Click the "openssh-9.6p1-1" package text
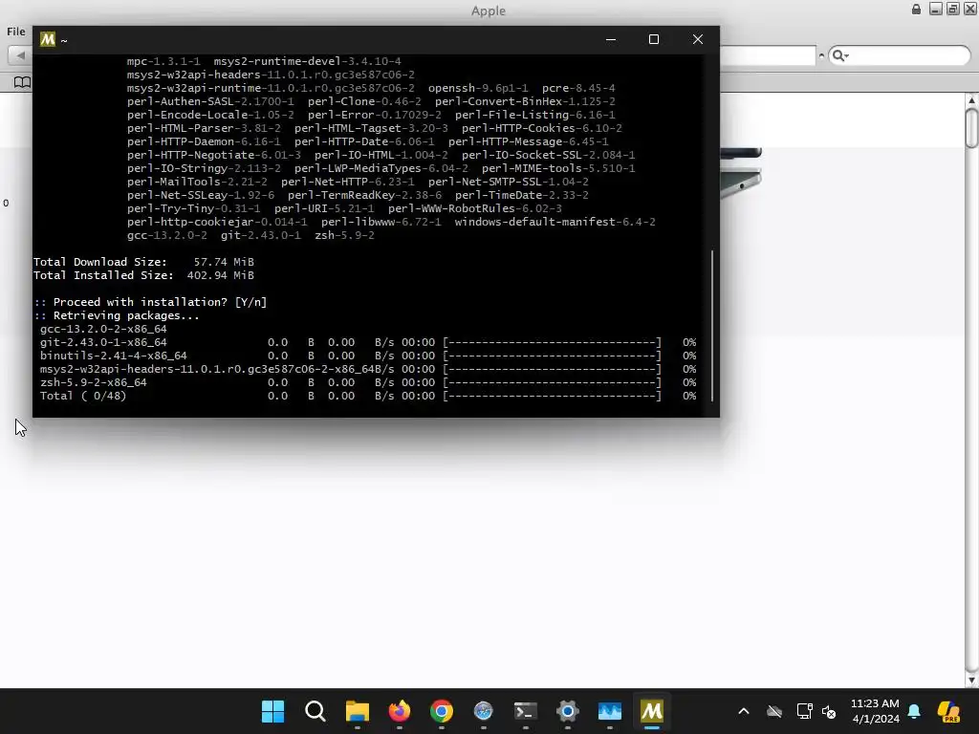The width and height of the screenshot is (979, 734). click(478, 88)
